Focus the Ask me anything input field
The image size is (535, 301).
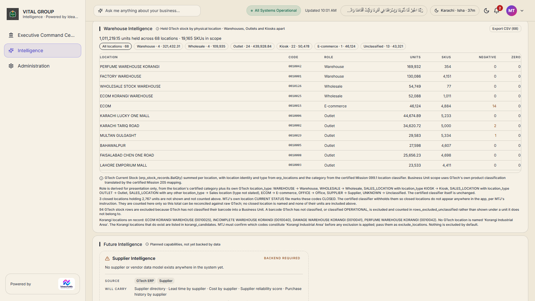tap(147, 11)
